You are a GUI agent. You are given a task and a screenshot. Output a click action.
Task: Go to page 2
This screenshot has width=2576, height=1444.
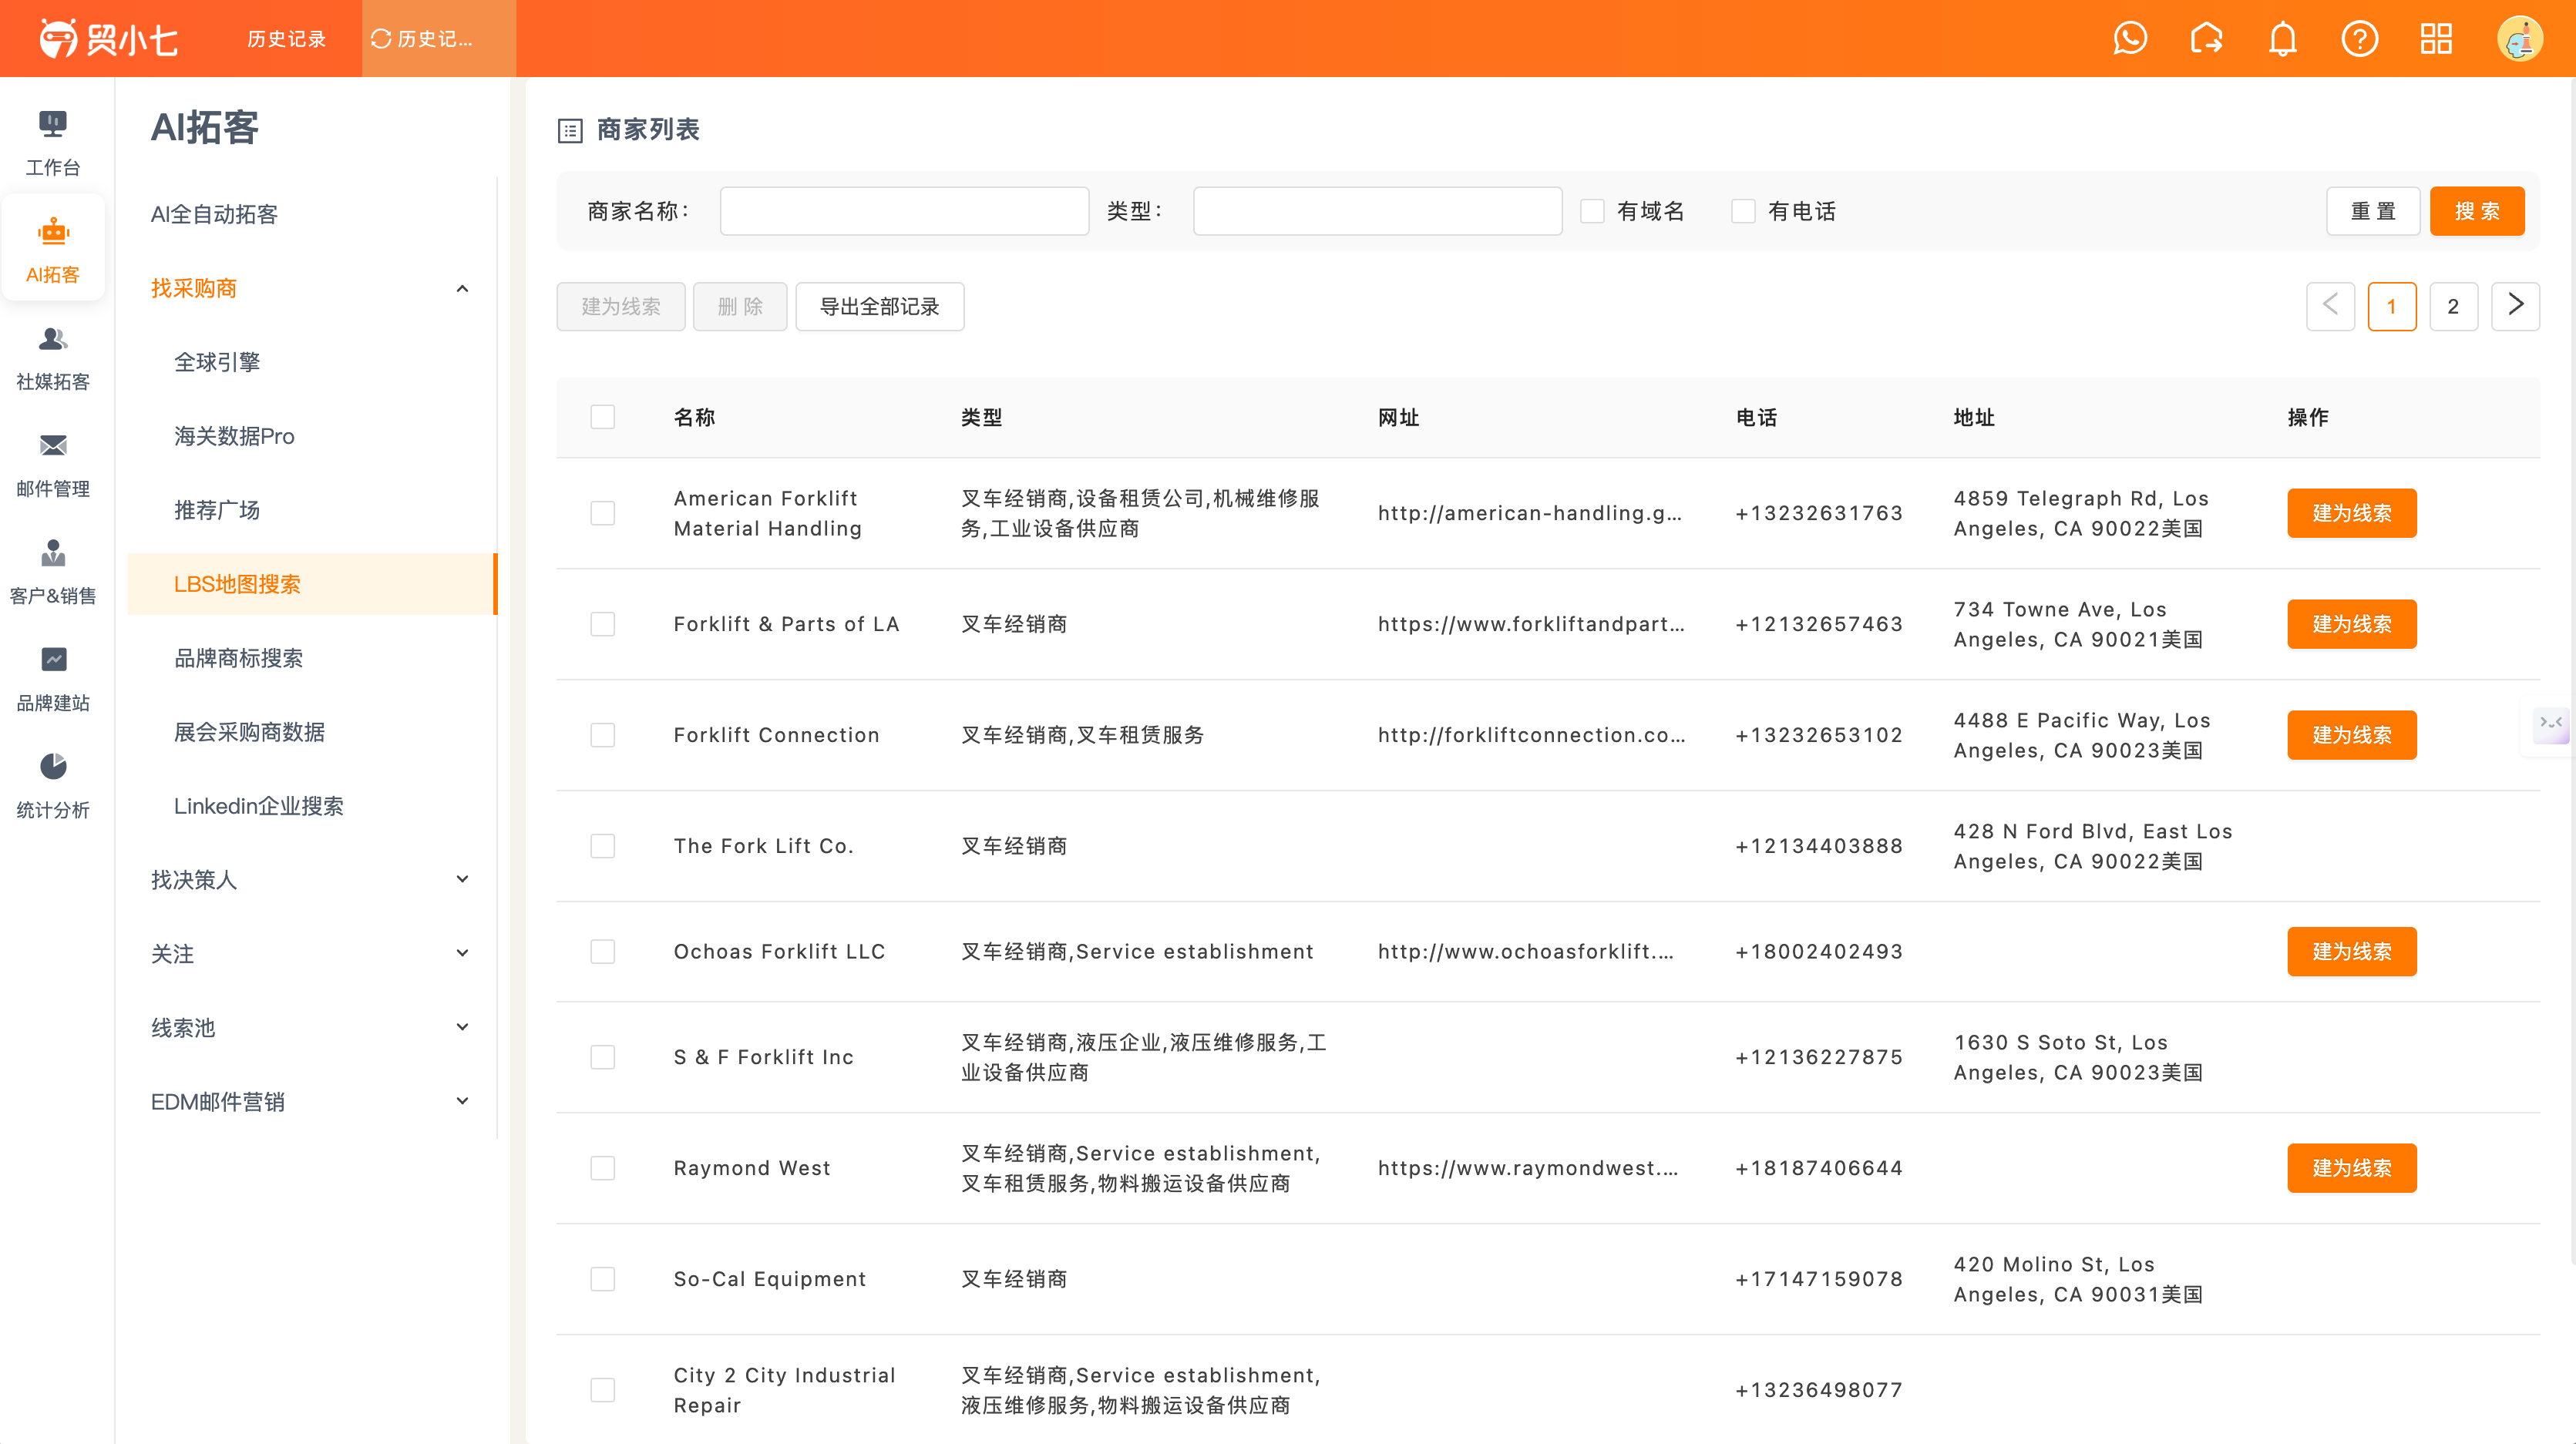(x=2453, y=306)
